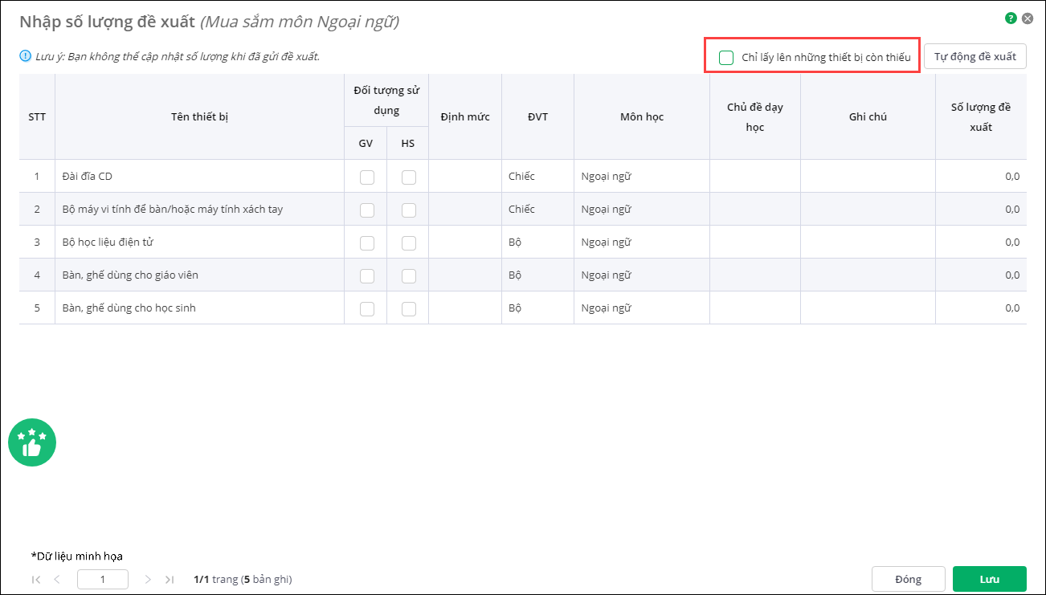Image resolution: width=1046 pixels, height=595 pixels.
Task: Jump to last page of records
Action: 169,579
